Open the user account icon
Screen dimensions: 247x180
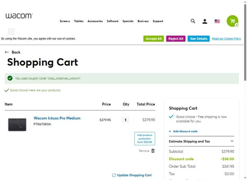(x=205, y=21)
